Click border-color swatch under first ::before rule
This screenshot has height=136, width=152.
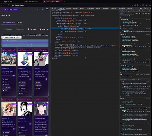124,31
